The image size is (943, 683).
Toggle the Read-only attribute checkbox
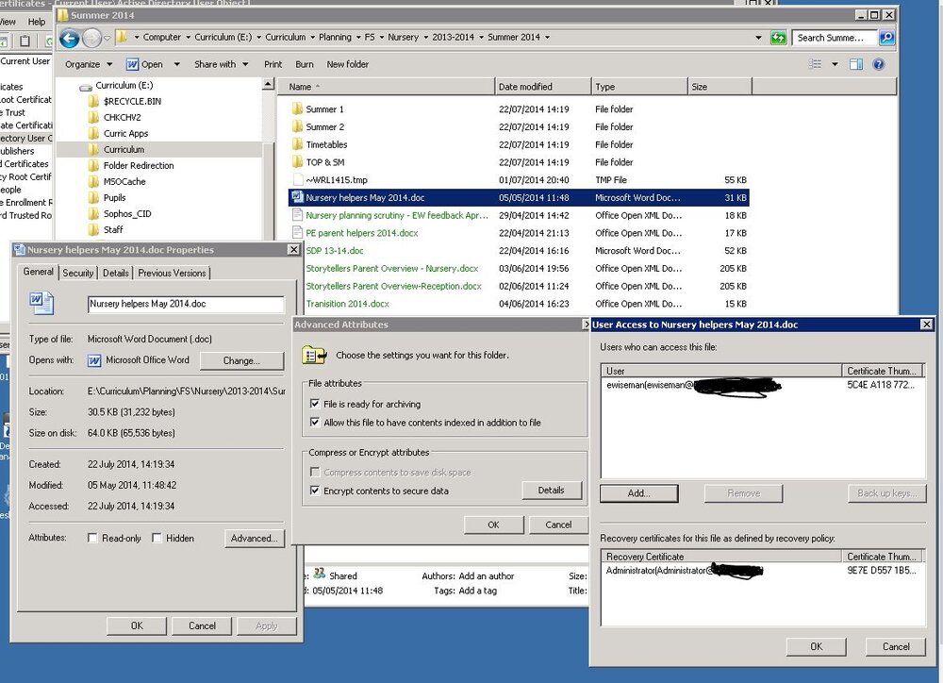point(92,538)
